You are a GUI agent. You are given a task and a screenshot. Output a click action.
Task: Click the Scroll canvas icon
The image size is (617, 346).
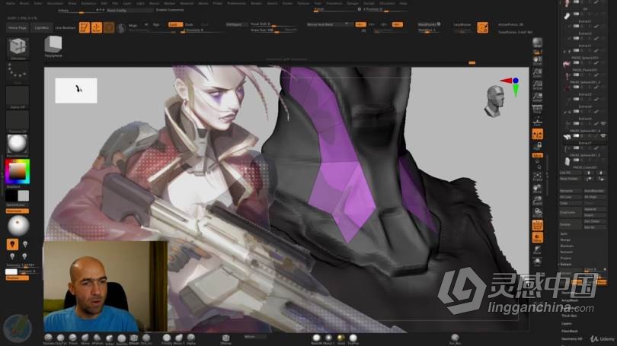pyautogui.click(x=537, y=61)
